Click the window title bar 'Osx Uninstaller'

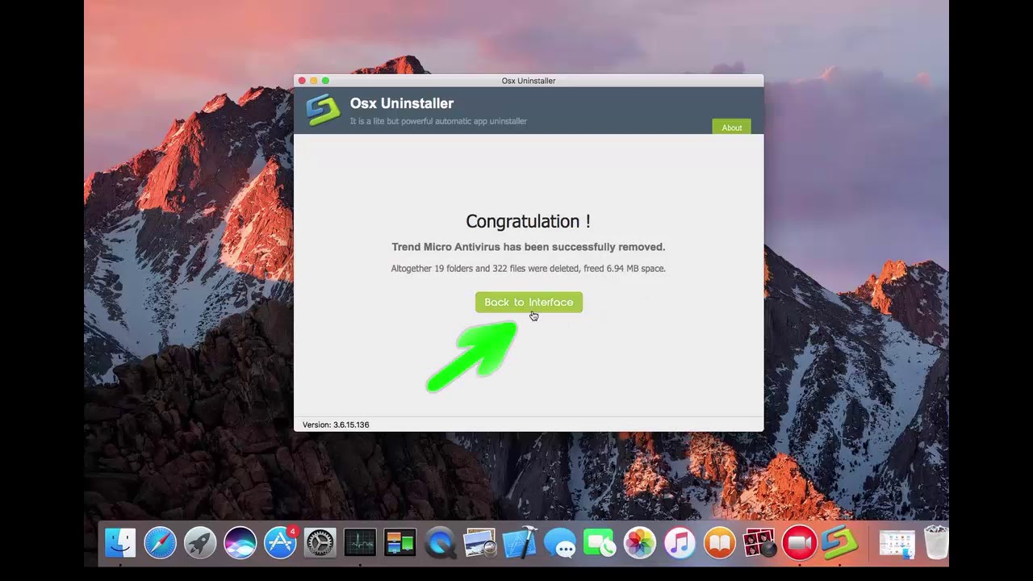coord(529,81)
